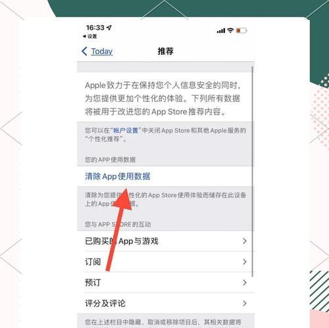
Task: Open the 预订 row
Action: 166,283
